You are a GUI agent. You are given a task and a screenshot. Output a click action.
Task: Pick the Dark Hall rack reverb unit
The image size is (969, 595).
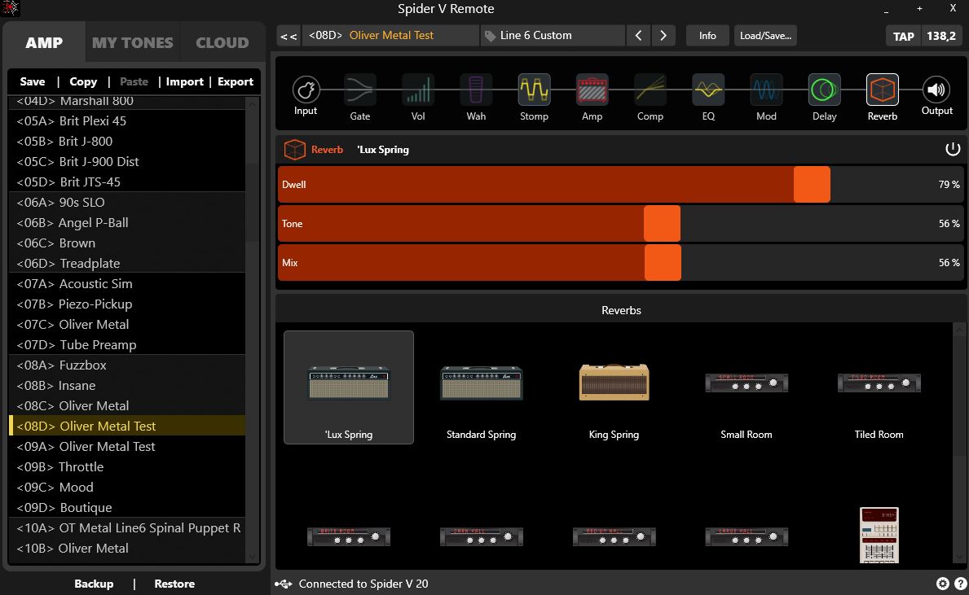(482, 536)
